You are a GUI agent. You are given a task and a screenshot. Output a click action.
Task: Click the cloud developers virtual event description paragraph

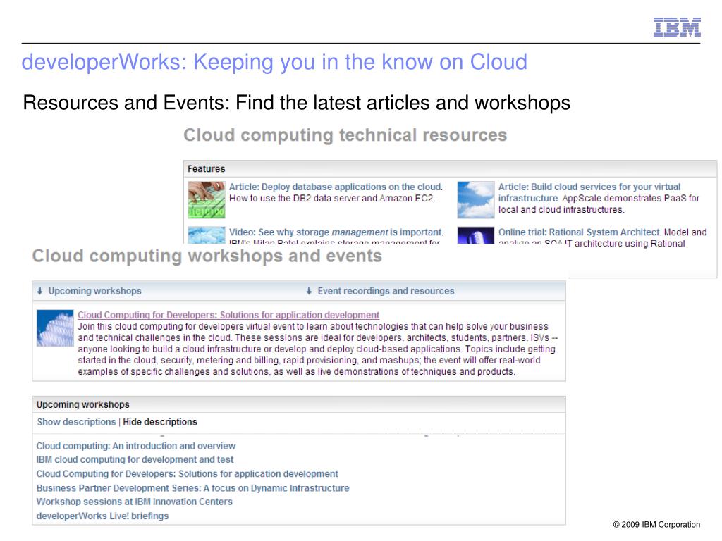(318, 349)
